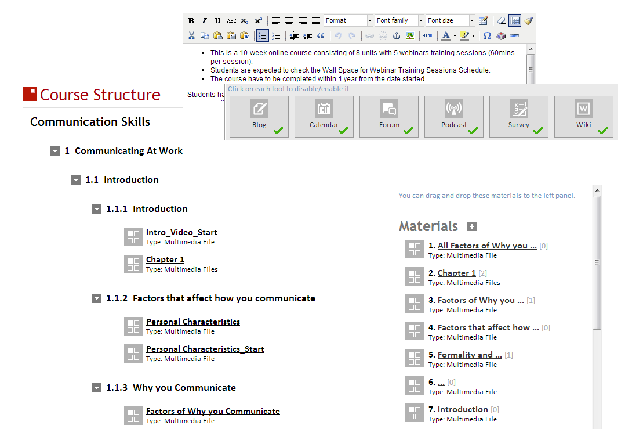Screen dimensions: 643x429
Task: Apply bold formatting in the editor toolbar
Action: pyautogui.click(x=191, y=20)
